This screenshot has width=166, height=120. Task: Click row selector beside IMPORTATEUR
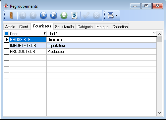click(x=7, y=46)
